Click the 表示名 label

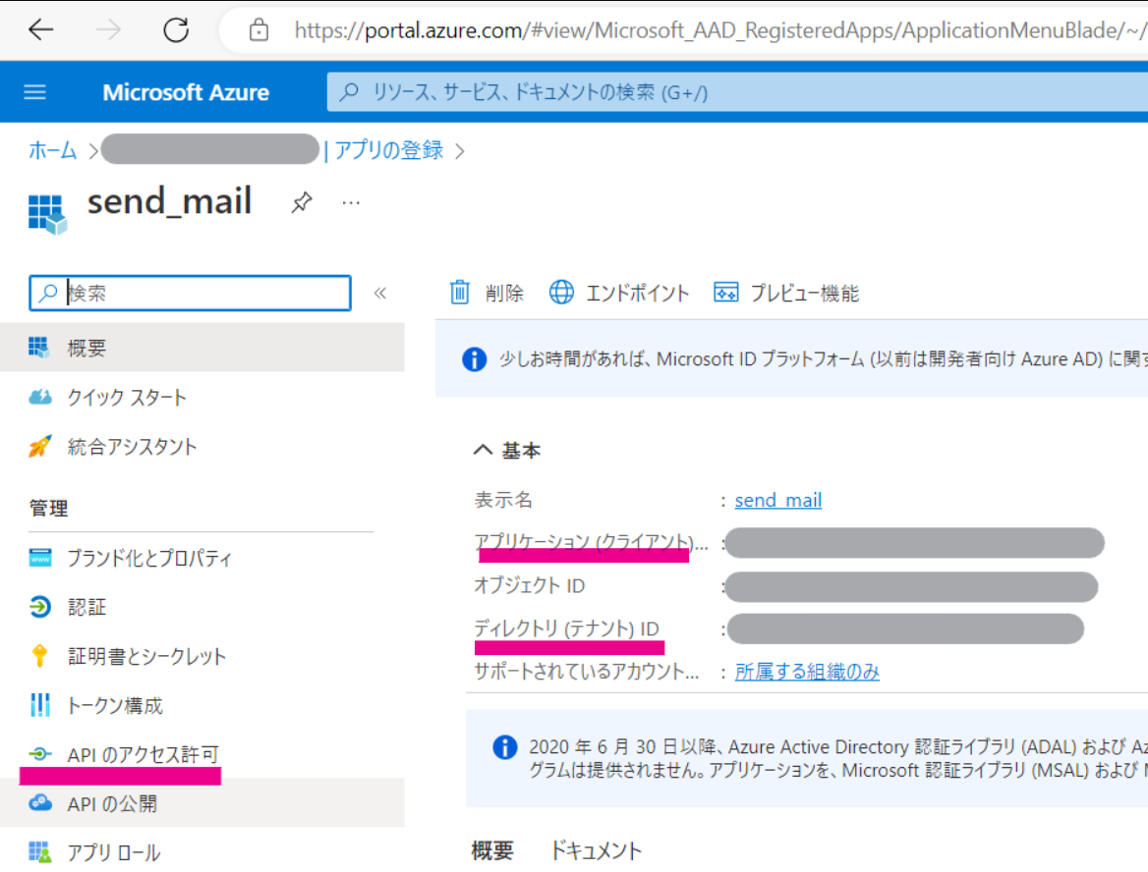(503, 501)
